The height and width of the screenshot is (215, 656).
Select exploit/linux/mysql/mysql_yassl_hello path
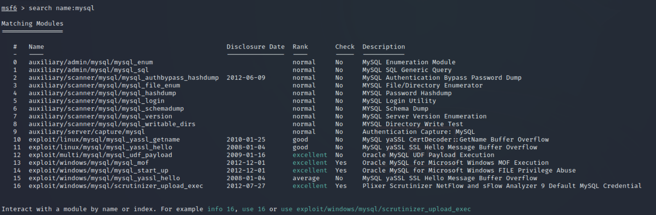[x=100, y=148]
